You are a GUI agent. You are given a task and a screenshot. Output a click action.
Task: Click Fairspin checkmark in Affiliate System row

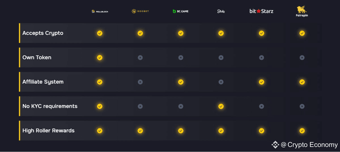click(x=302, y=82)
